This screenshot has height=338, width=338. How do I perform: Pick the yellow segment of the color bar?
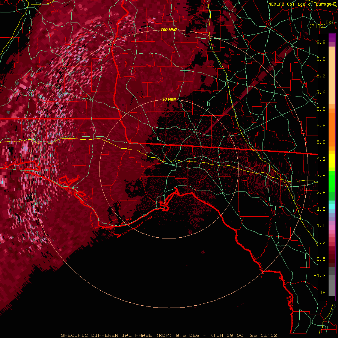pos(332,161)
